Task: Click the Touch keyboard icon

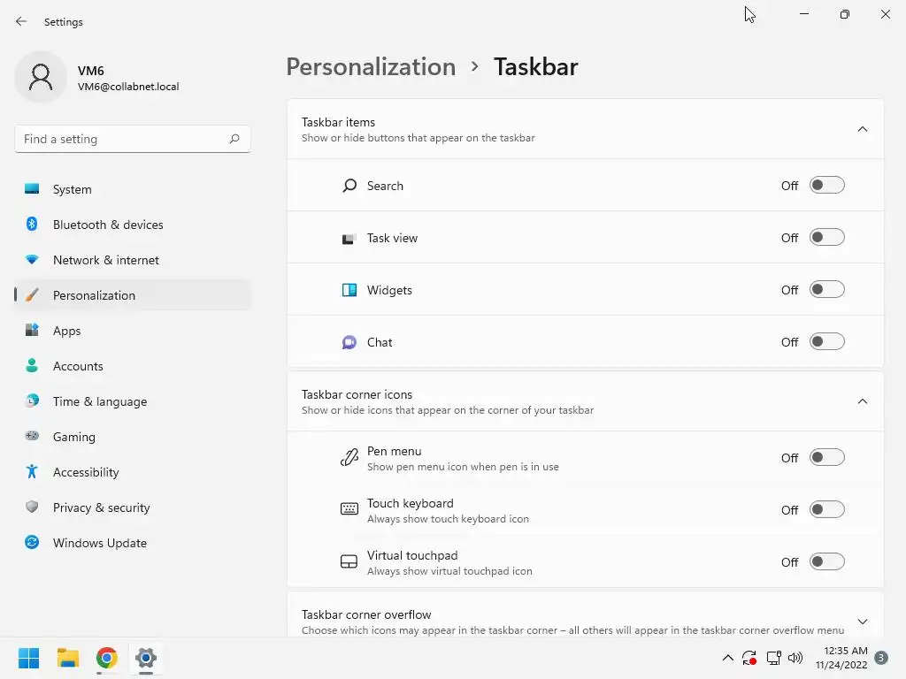Action: [x=349, y=508]
